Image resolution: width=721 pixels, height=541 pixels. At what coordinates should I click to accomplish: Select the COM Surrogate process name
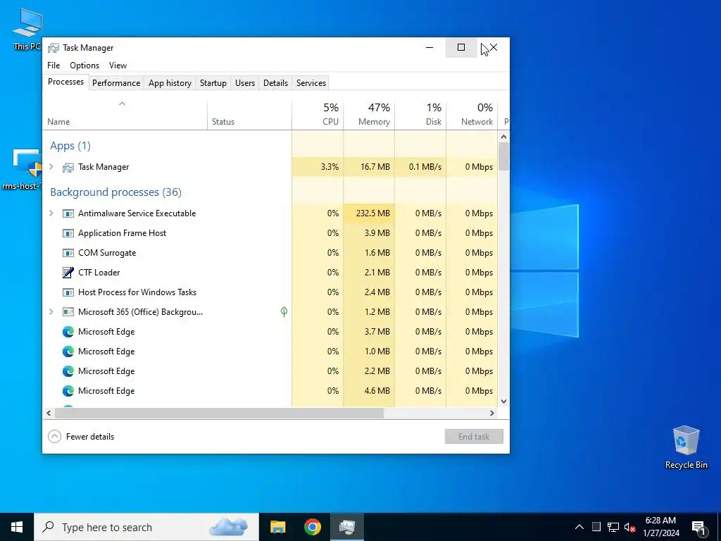click(x=107, y=253)
